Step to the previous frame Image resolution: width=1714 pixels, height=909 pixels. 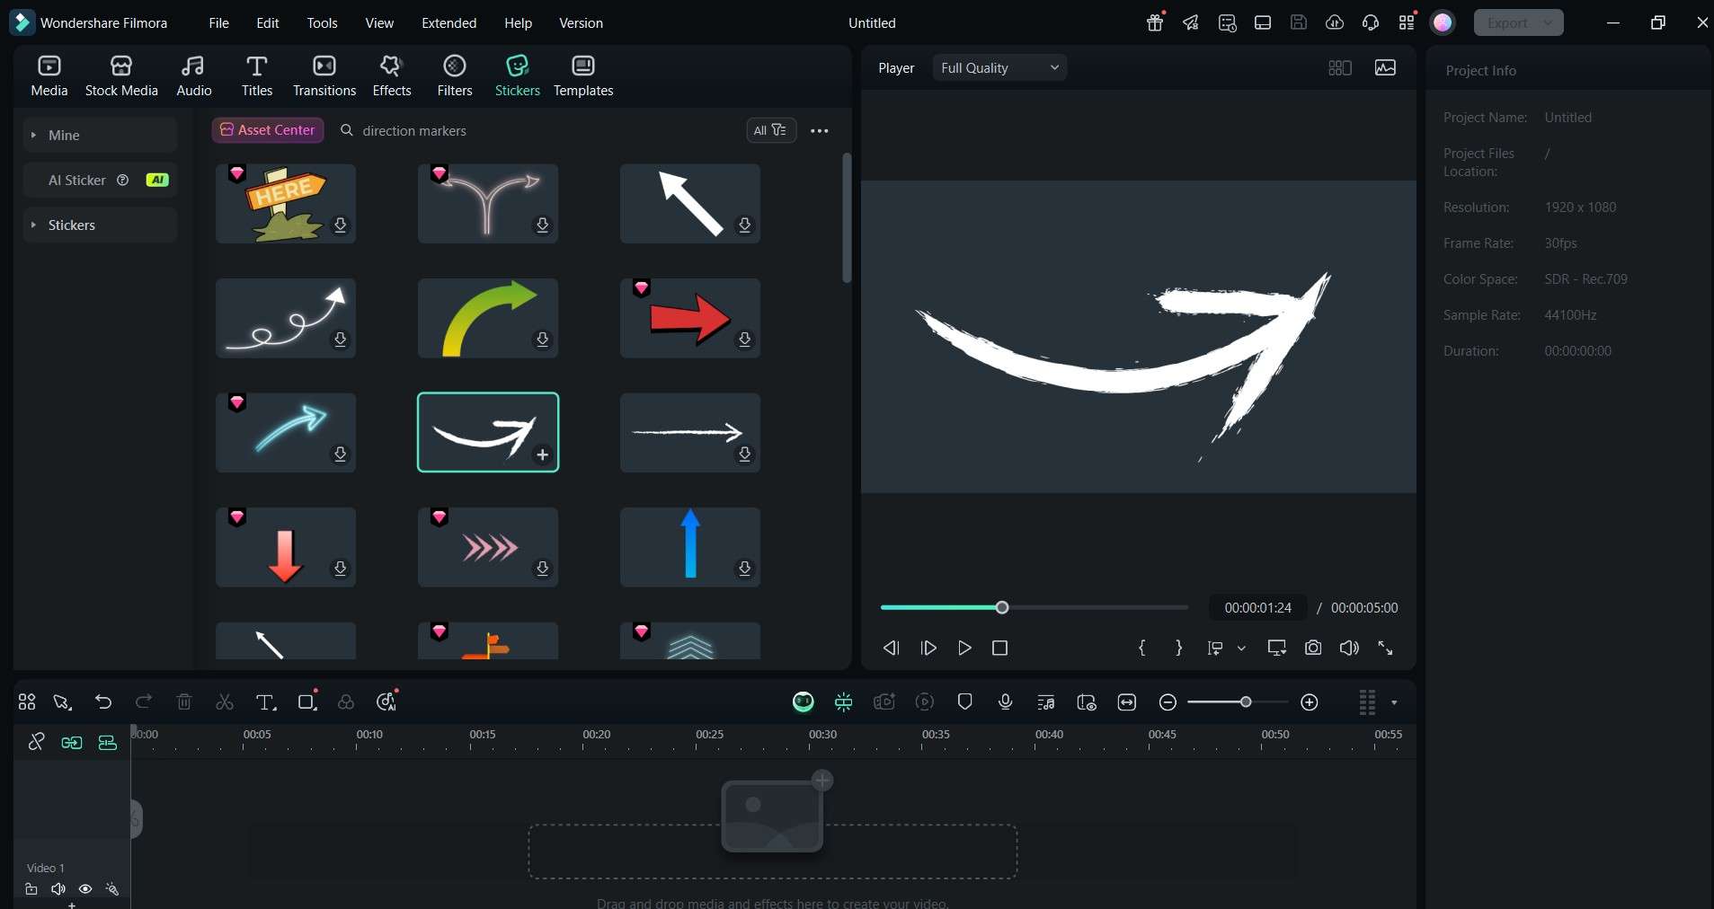(x=891, y=648)
